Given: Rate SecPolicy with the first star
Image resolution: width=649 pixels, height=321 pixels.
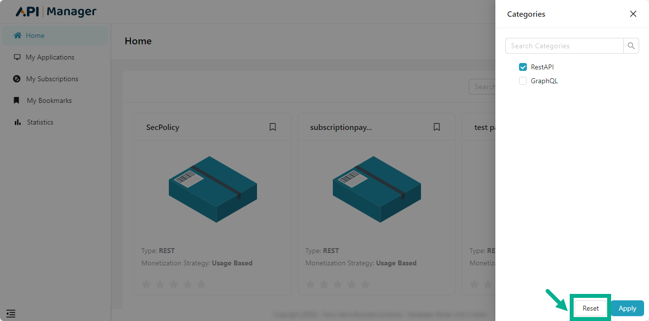Looking at the screenshot, I should [146, 284].
